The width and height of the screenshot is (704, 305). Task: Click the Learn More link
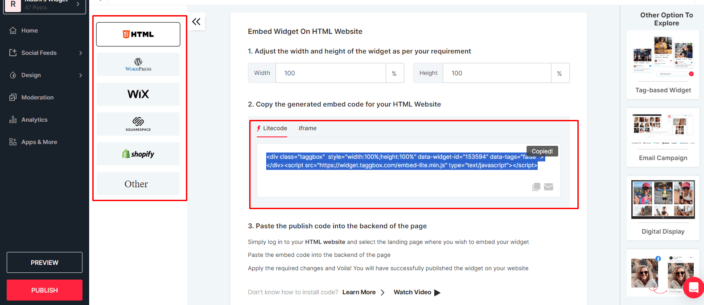[363, 293]
